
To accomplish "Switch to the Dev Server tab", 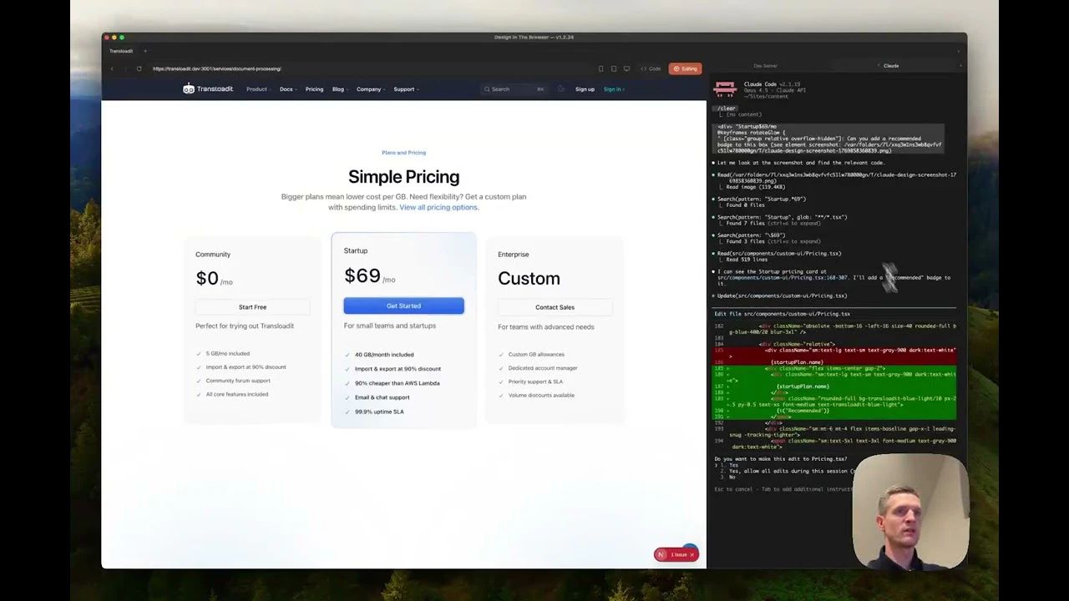I will pyautogui.click(x=765, y=65).
